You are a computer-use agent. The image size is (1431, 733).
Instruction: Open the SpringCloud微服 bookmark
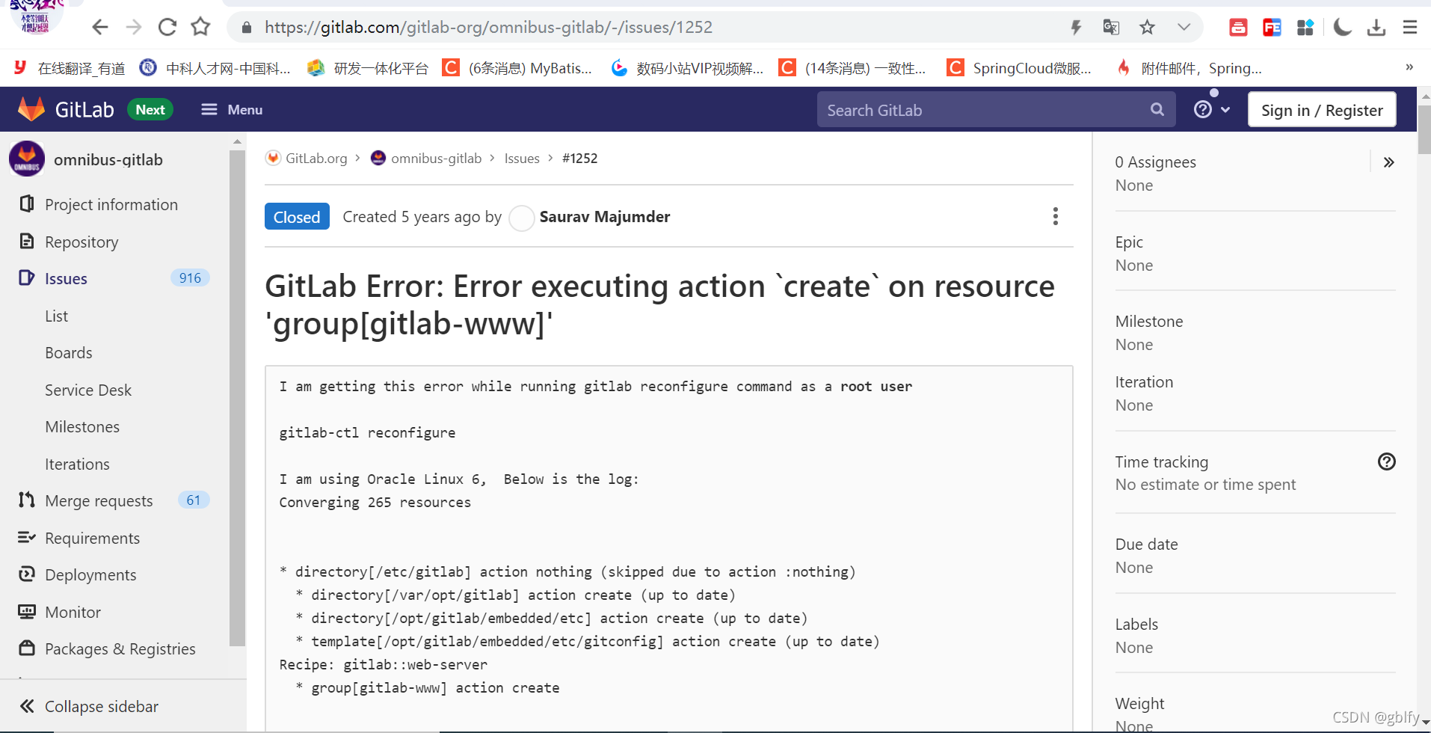point(1019,68)
